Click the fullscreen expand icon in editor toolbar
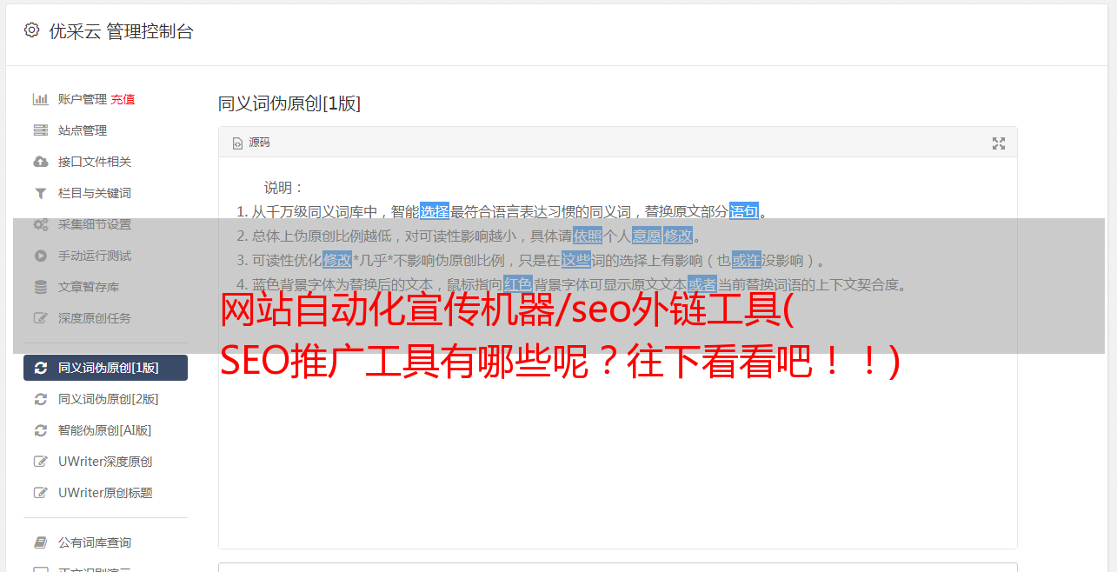 [999, 143]
